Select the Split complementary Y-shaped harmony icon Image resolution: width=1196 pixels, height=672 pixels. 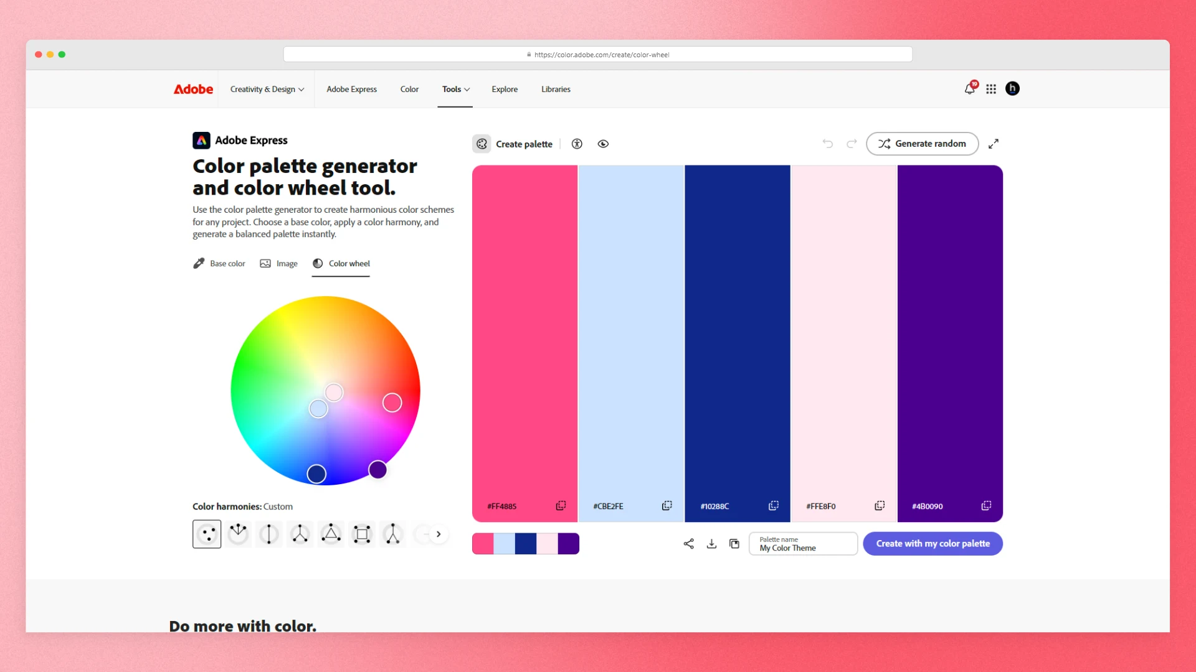(x=300, y=534)
